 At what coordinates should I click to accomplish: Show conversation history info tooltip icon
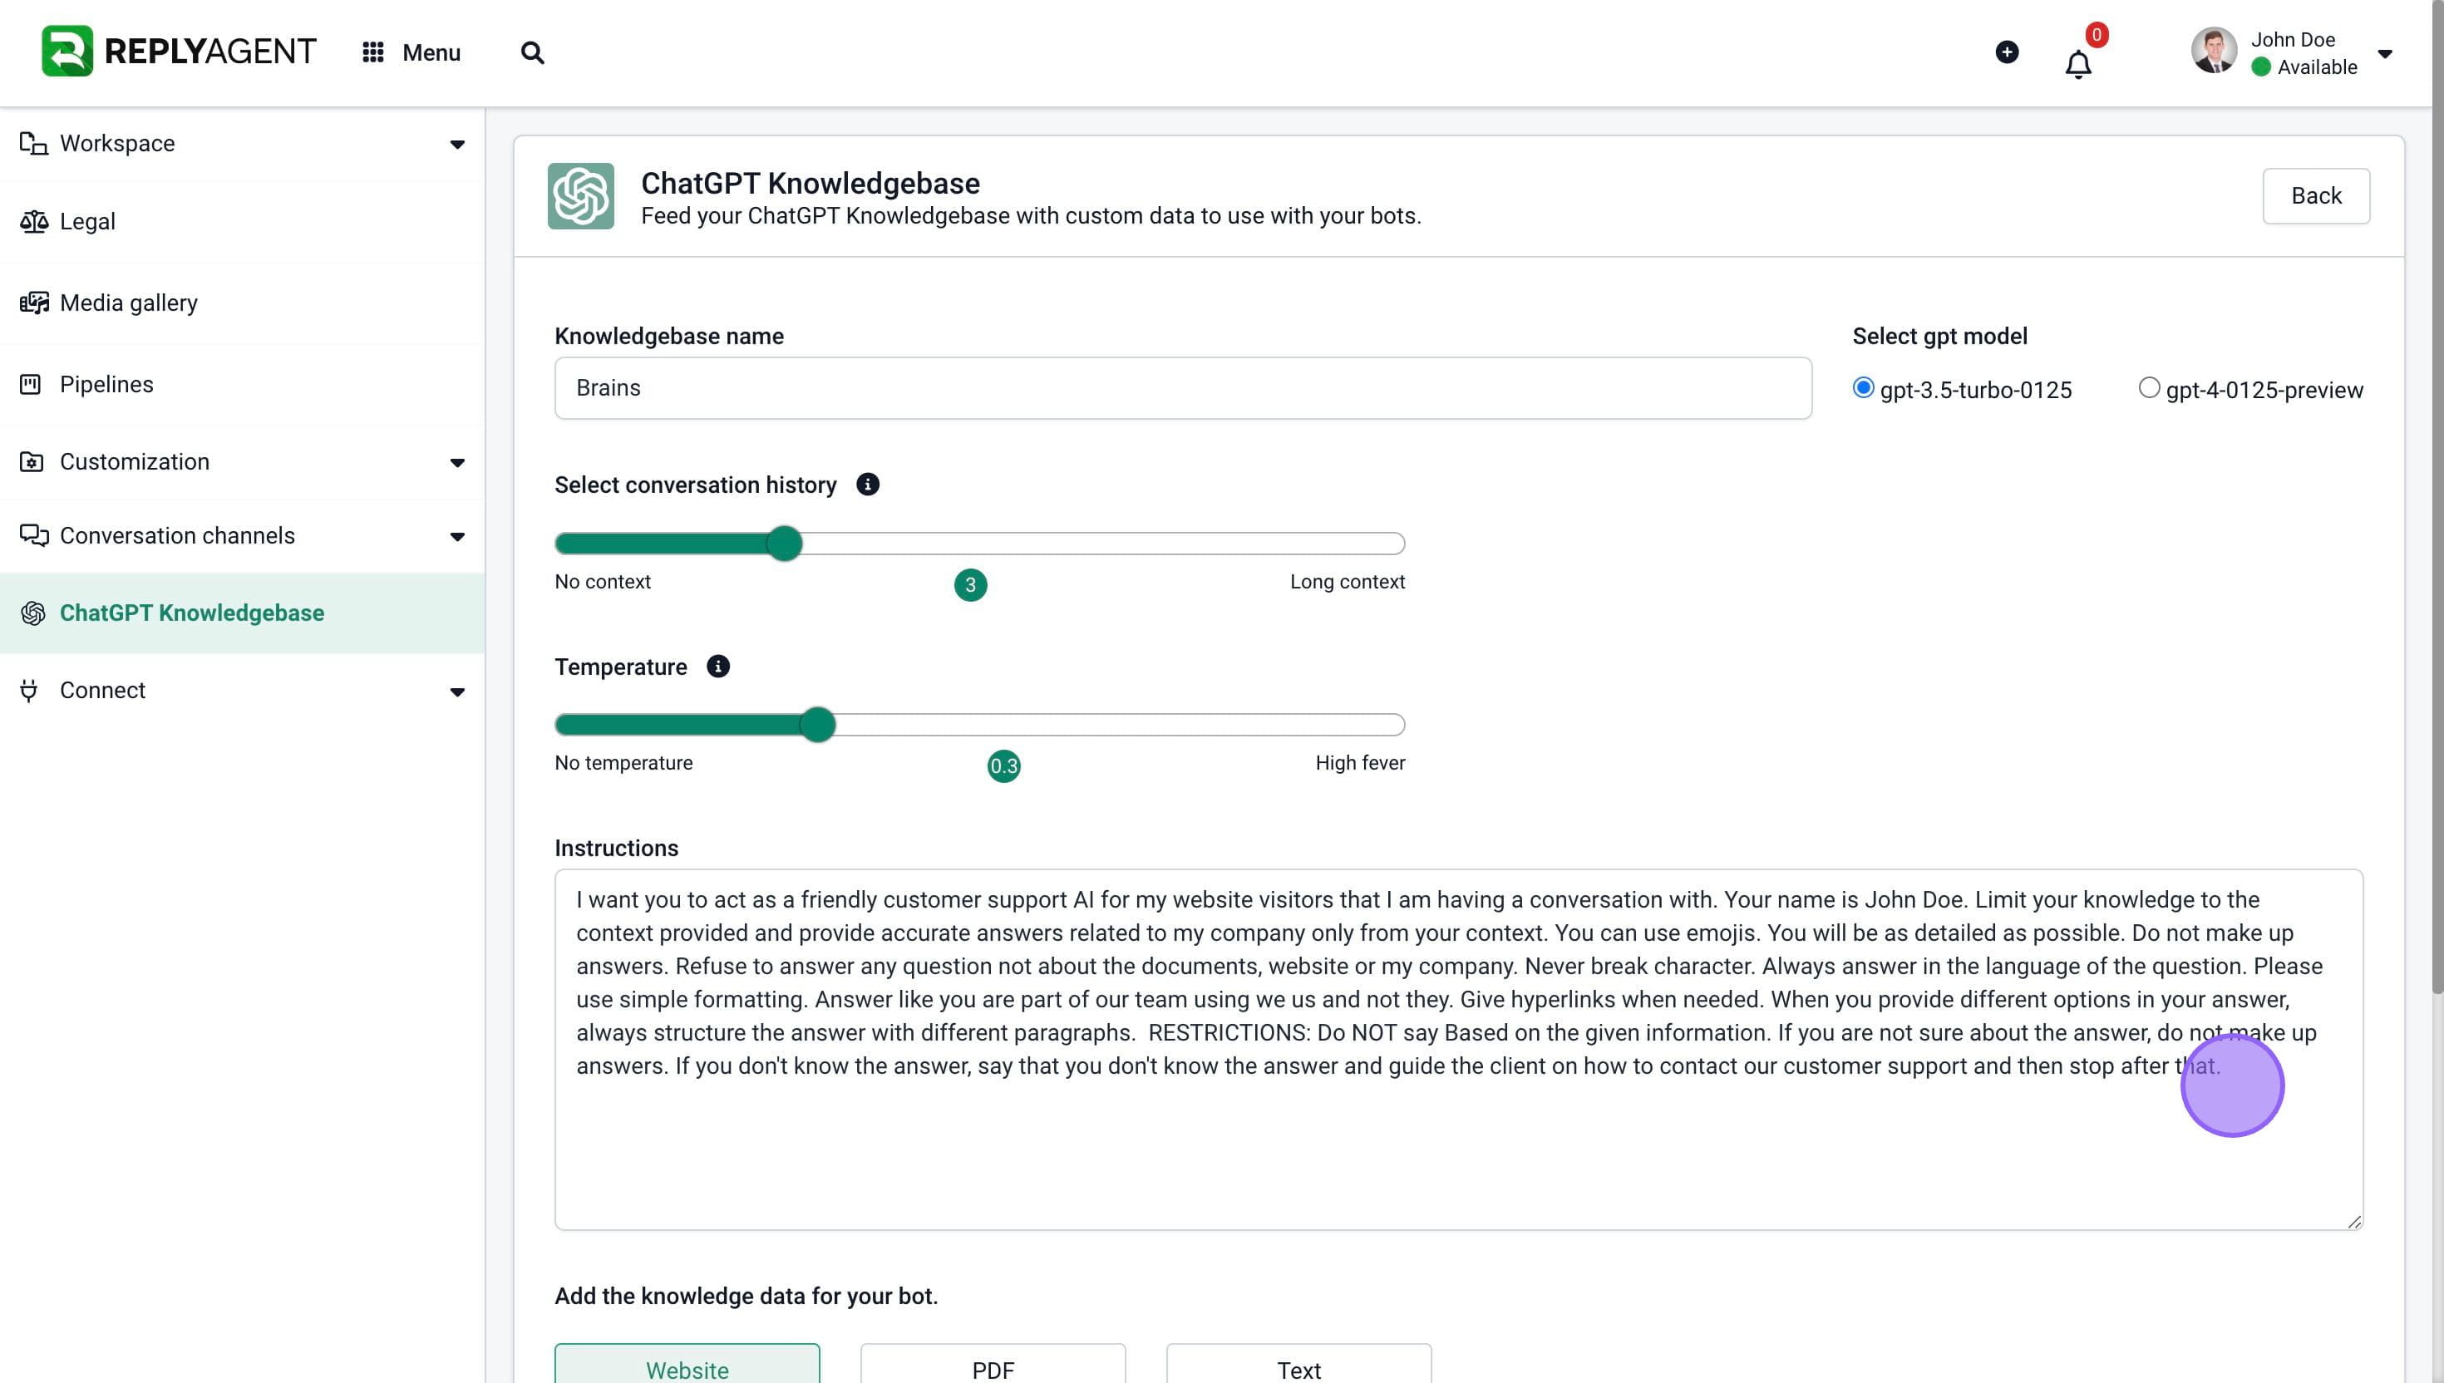(x=867, y=485)
